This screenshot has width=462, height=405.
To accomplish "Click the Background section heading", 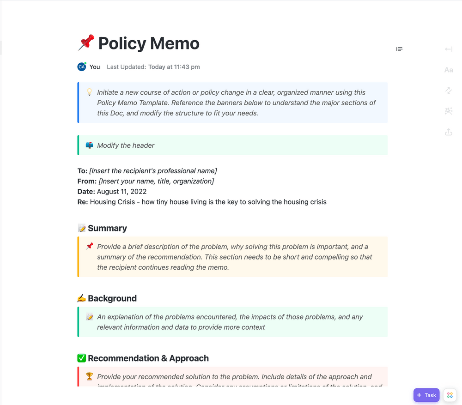I will (112, 298).
